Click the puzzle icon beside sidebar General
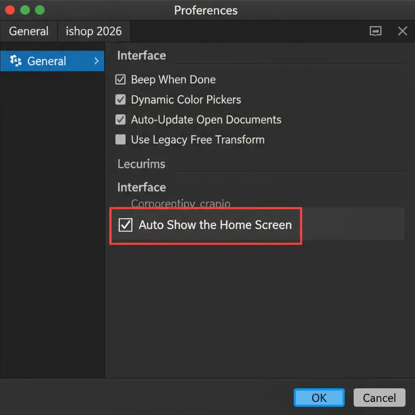Screen dimensions: 415x415 pos(15,61)
